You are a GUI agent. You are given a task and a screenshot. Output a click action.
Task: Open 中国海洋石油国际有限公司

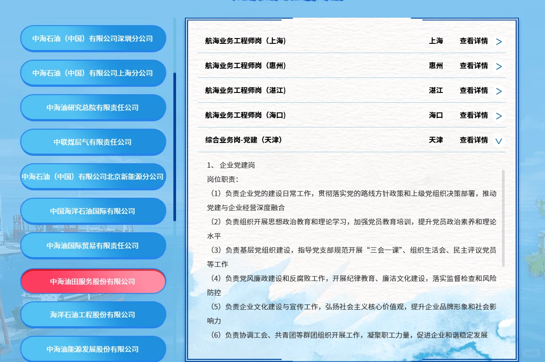[x=93, y=211]
